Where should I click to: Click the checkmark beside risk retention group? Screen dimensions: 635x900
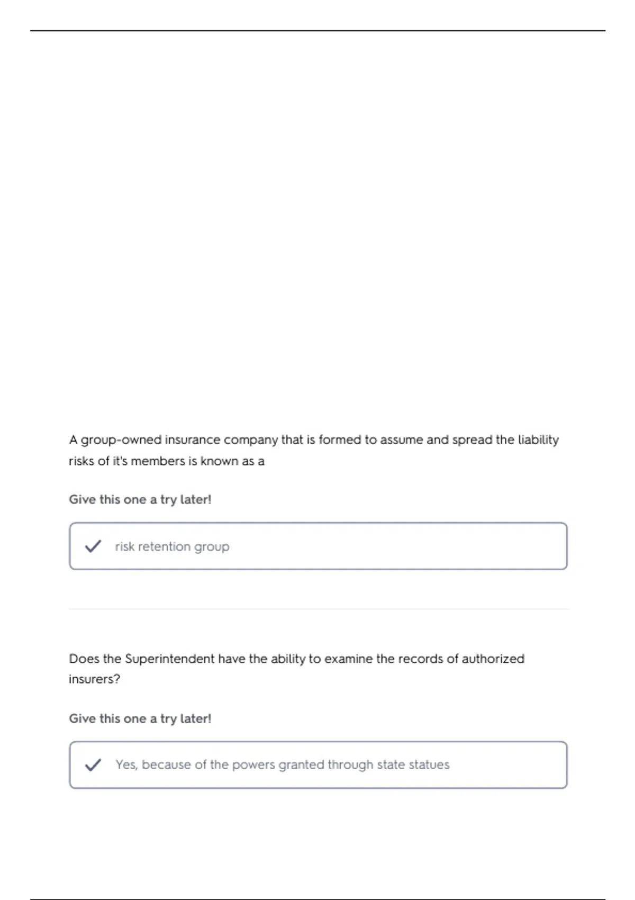coord(93,546)
